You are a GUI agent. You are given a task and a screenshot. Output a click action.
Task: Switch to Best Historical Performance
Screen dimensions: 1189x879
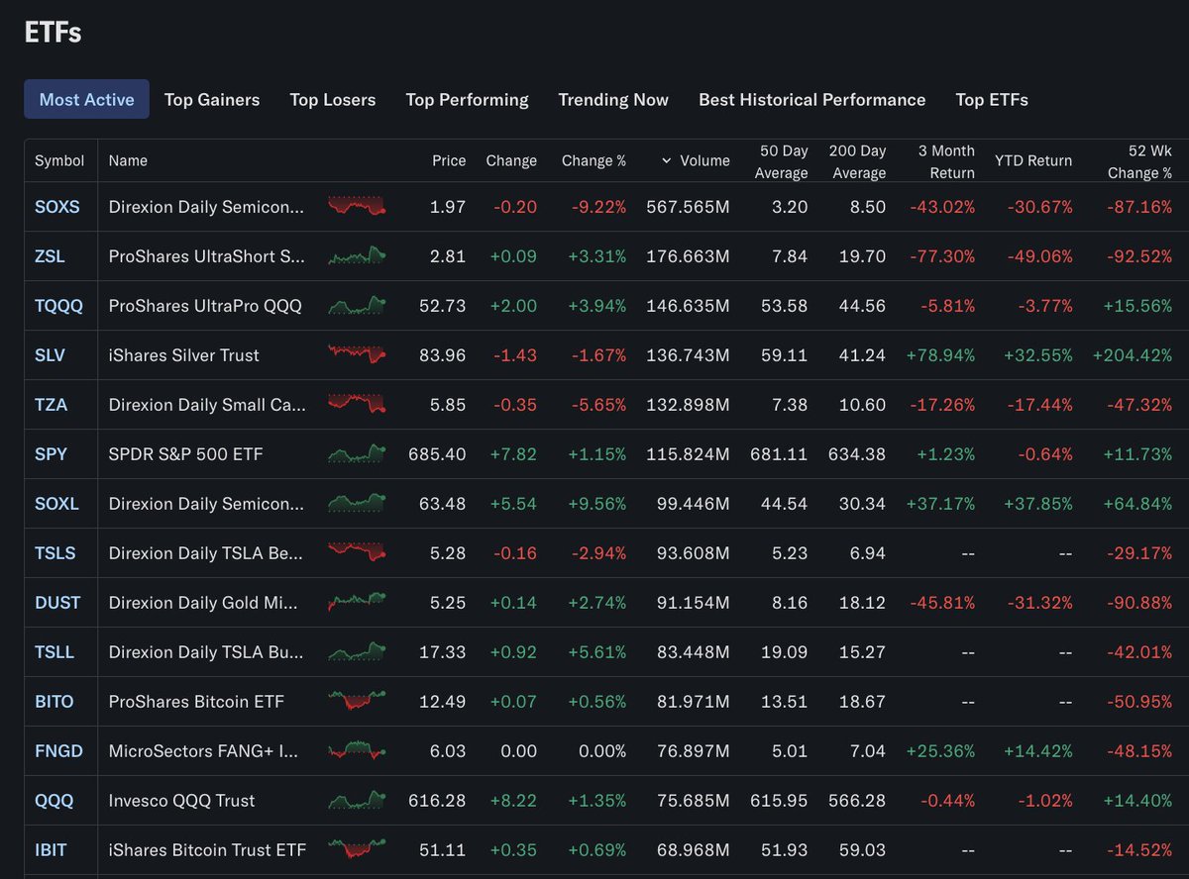click(812, 100)
